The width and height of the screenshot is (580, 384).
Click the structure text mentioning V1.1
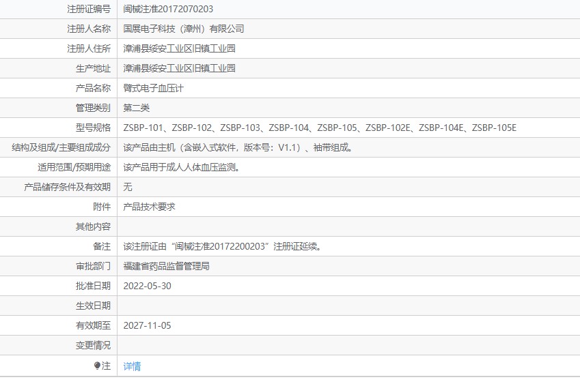[238, 147]
